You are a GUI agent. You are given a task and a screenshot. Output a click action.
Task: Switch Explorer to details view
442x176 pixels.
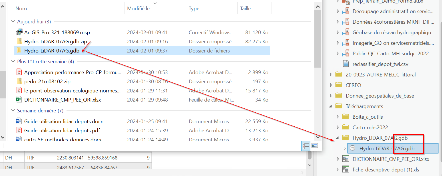click(306, 146)
